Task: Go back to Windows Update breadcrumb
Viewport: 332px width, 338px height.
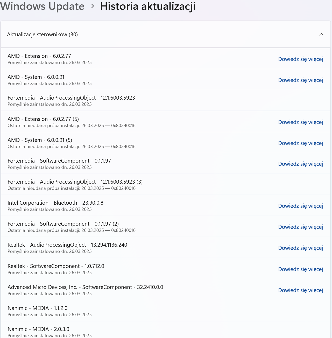Action: coord(42,6)
